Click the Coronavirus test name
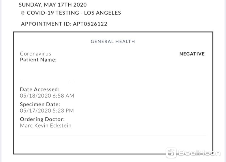Screen dimensions: 226x162 pos(36,54)
